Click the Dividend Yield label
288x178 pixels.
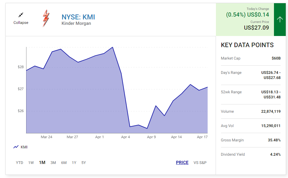pos(233,154)
